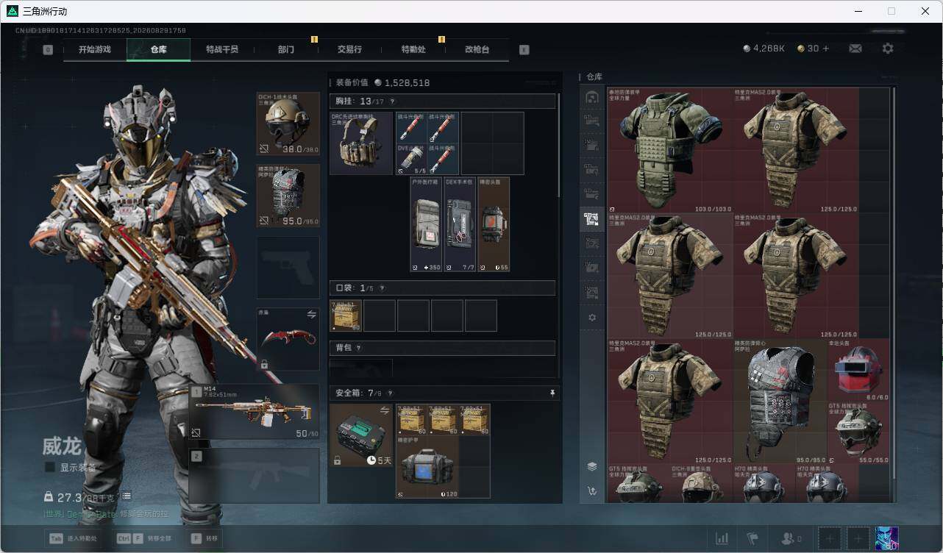Select the equipped DICH-1 helmet slot
Viewport: 943px width, 553px height.
288,124
